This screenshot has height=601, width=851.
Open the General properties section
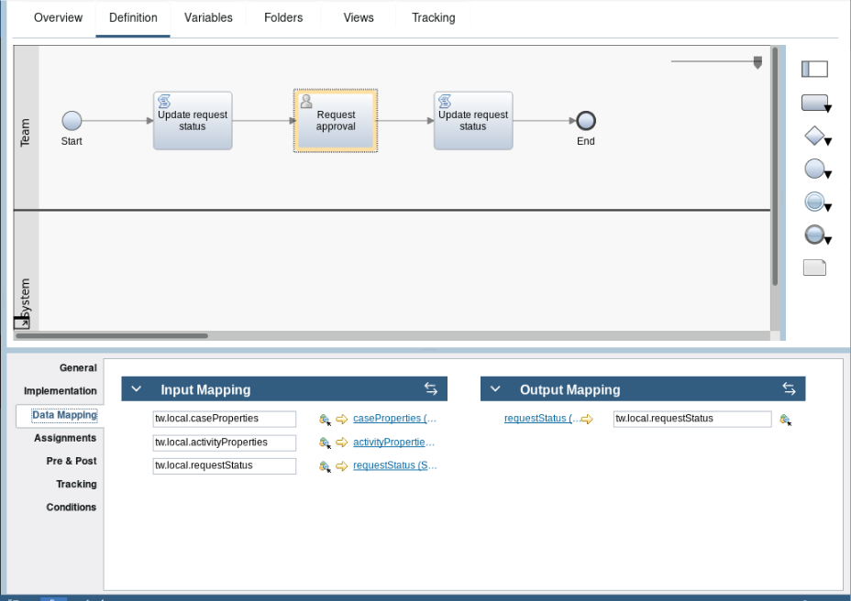click(x=78, y=367)
